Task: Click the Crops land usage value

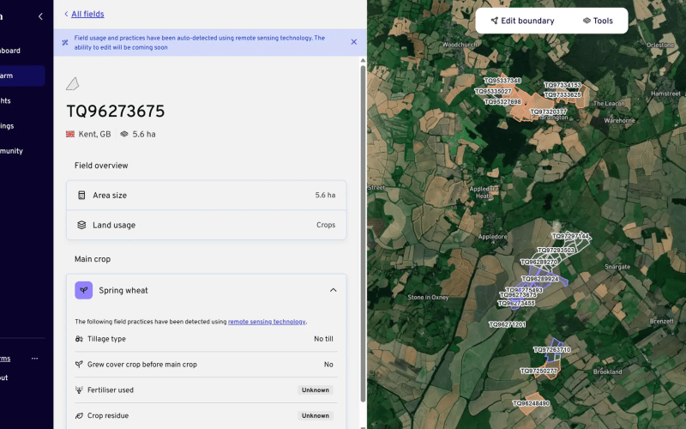Action: [x=326, y=225]
